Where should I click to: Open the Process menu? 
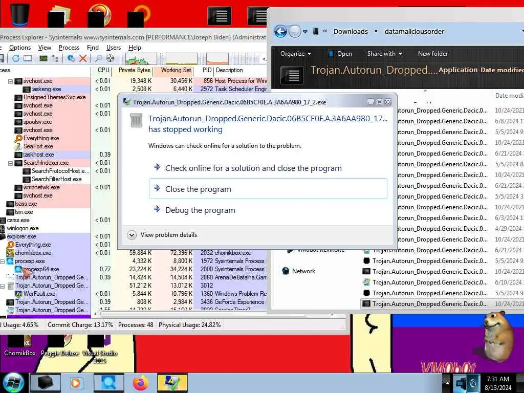point(69,48)
